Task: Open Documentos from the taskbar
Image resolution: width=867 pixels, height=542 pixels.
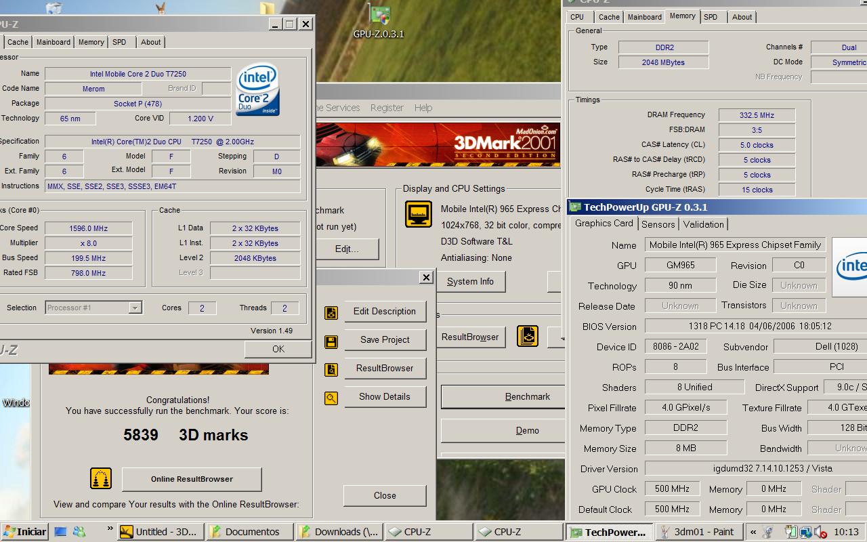Action: pos(249,532)
